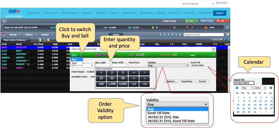Click the +100 keypad button
This screenshot has height=128, width=279.
coord(134,84)
